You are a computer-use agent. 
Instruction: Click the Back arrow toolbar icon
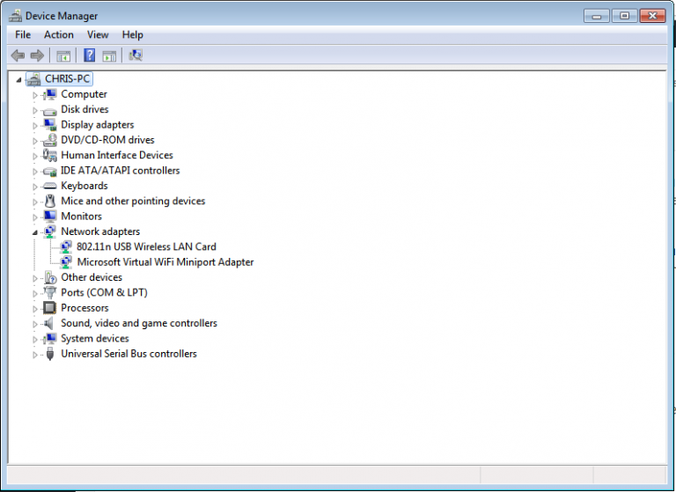pyautogui.click(x=18, y=55)
